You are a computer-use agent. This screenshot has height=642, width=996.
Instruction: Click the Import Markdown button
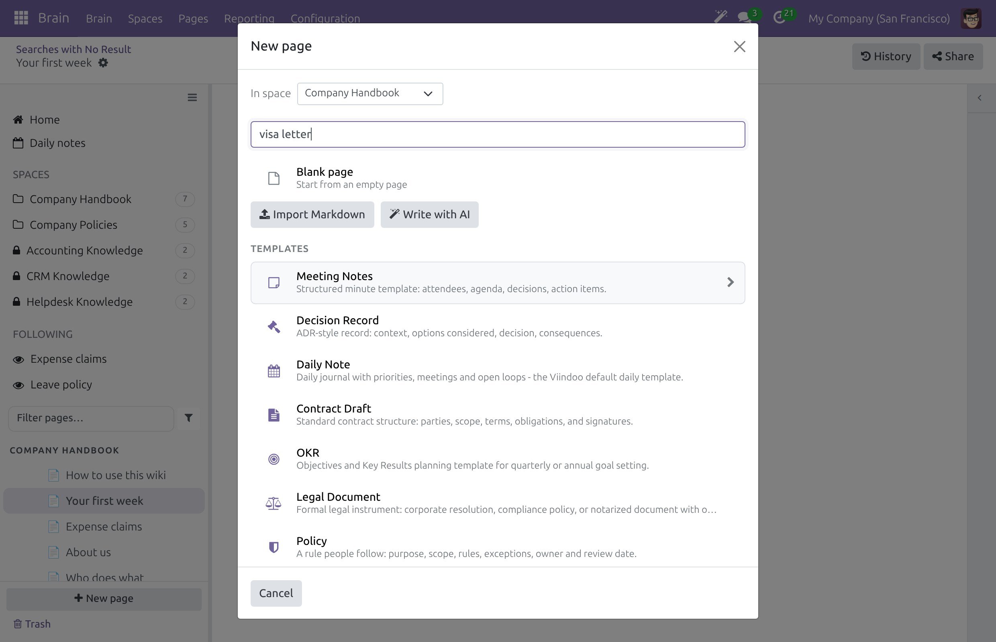coord(312,215)
